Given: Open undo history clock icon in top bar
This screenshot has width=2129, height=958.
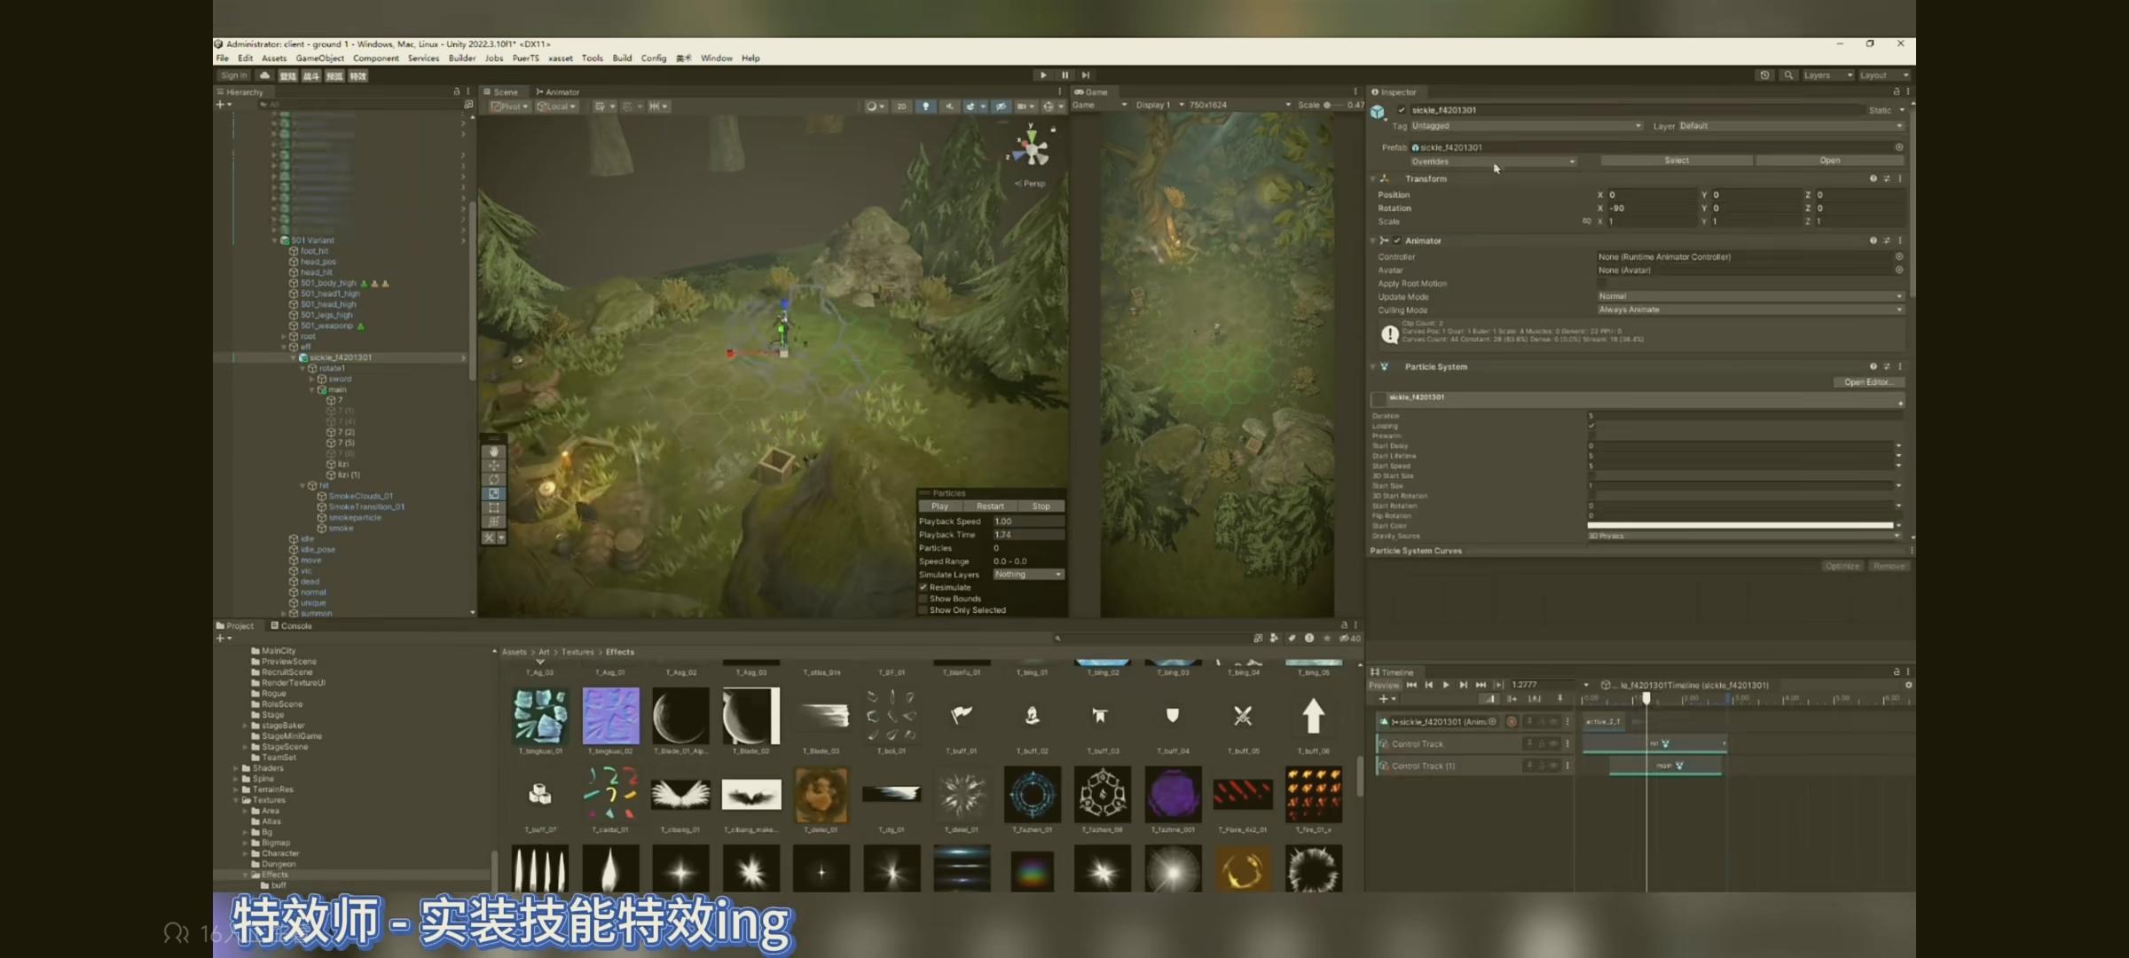Looking at the screenshot, I should coord(1764,75).
